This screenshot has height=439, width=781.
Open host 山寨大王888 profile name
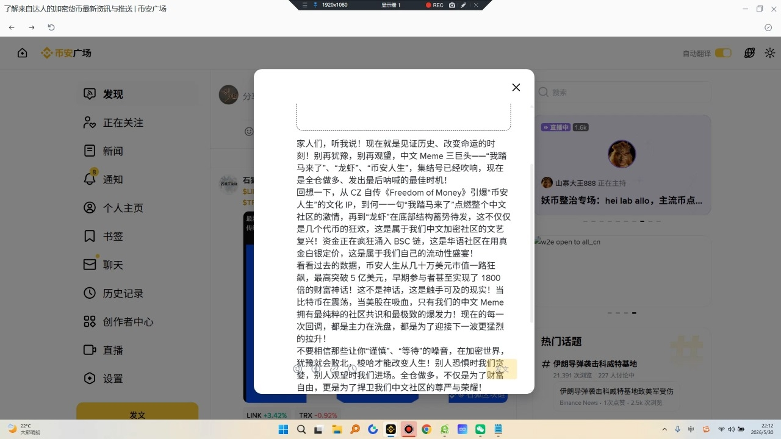[x=575, y=183]
